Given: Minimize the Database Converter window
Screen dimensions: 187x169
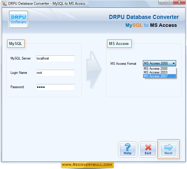Looking at the screenshot, I should coord(162,2).
